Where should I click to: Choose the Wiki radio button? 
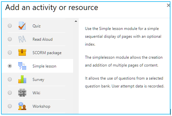tap(10, 93)
